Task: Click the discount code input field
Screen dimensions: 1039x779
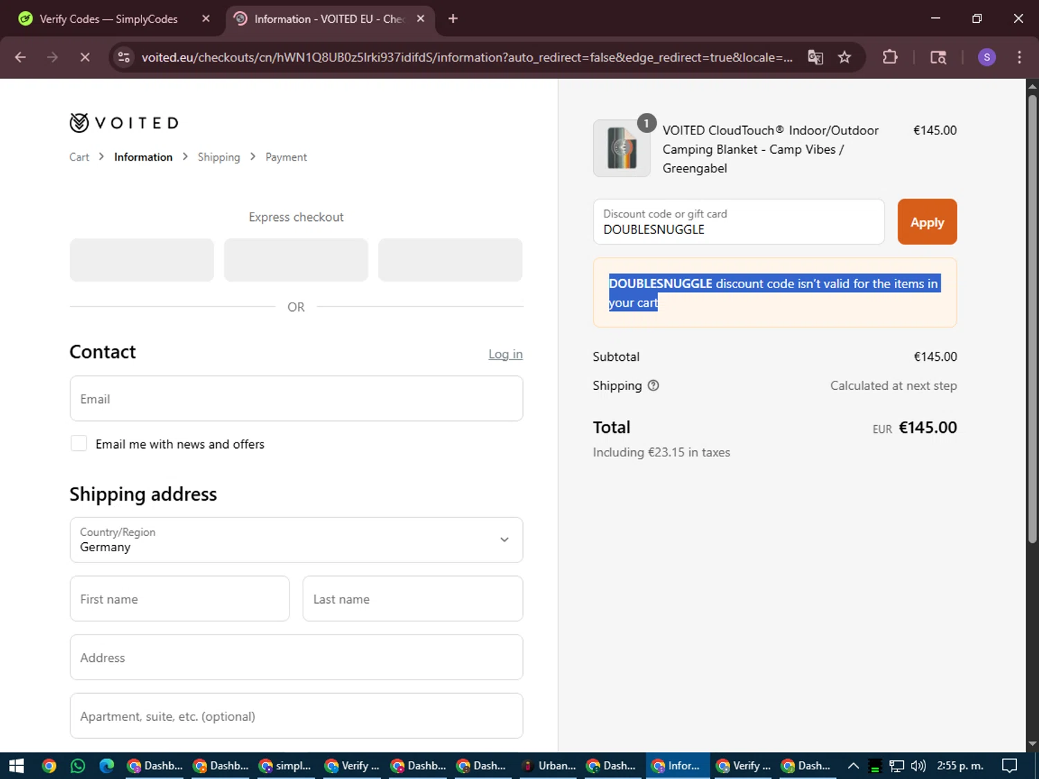Action: pyautogui.click(x=738, y=222)
